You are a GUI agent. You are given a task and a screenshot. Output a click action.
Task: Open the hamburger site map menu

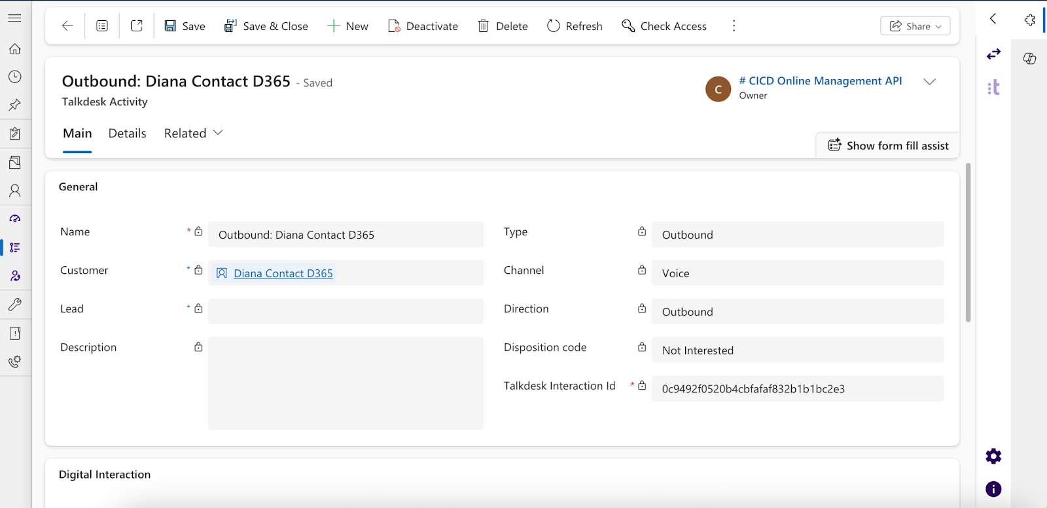(x=14, y=18)
